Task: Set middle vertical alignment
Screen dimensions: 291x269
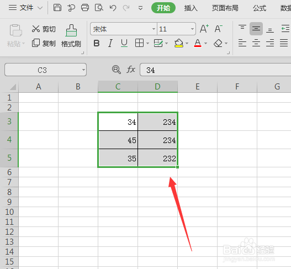Action: tap(256, 29)
